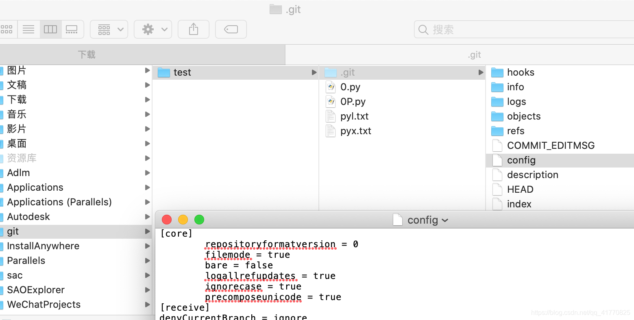
Task: Click the Edit Tags toolbar button
Action: point(231,29)
